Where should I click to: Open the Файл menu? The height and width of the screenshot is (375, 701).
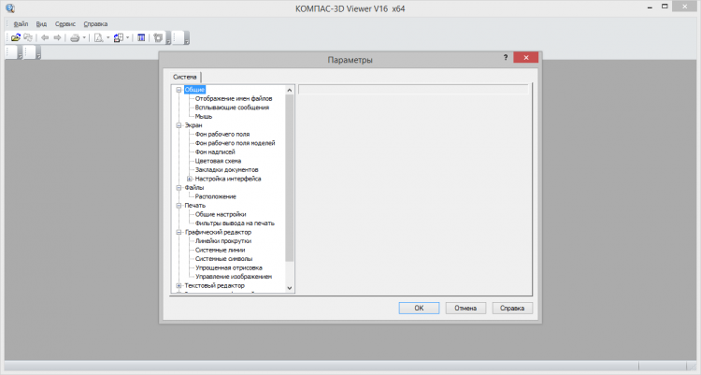click(x=21, y=24)
